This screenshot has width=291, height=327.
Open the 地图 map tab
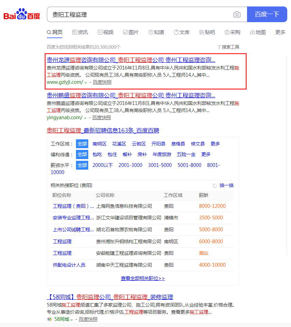(x=258, y=32)
